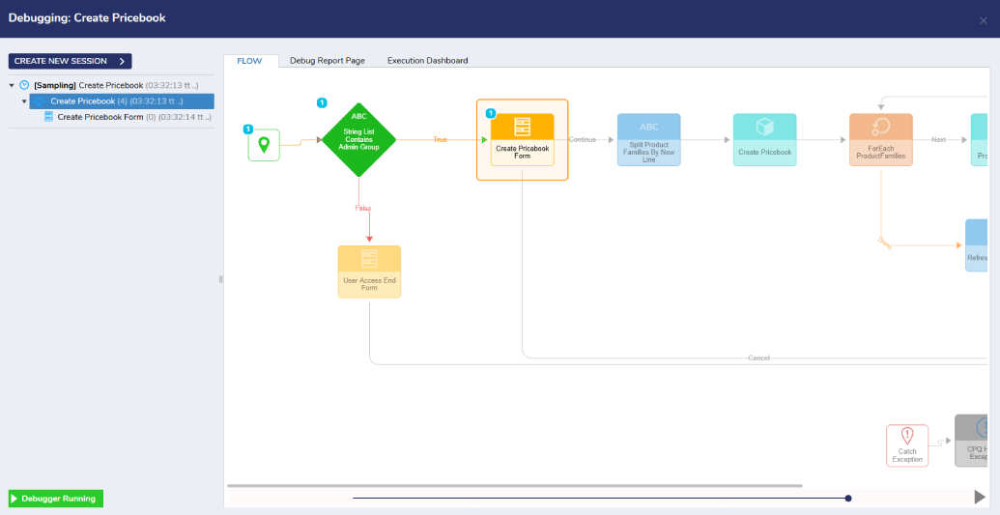The width and height of the screenshot is (1000, 515).
Task: Close the Debugging dialog
Action: [984, 20]
